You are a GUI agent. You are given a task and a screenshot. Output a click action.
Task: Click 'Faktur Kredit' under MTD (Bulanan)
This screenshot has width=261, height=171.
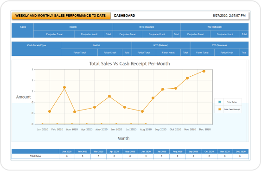pos(168,53)
